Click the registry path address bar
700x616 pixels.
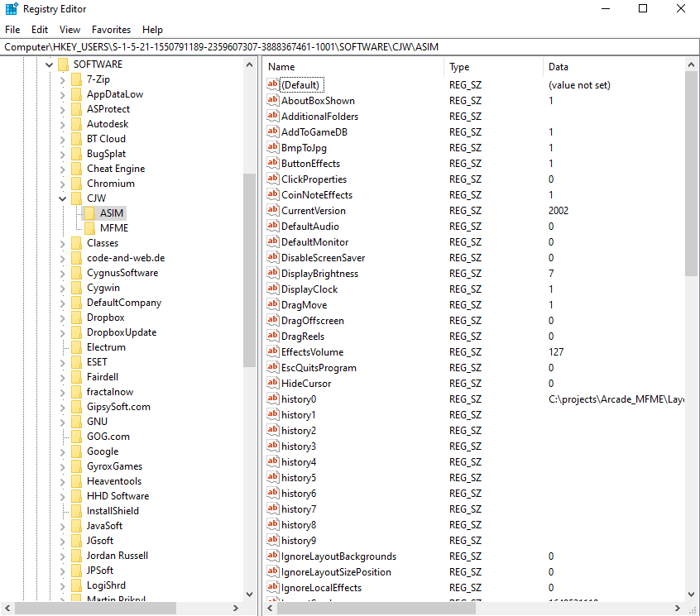[x=349, y=47]
